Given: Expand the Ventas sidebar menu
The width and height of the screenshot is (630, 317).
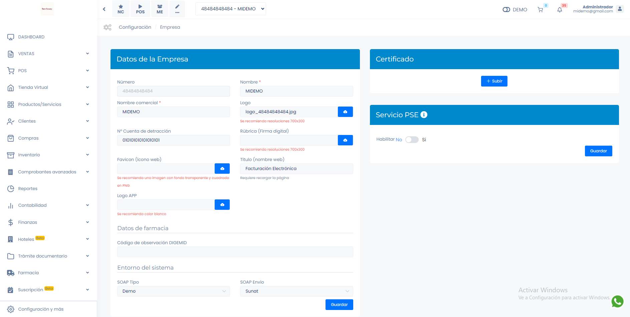Looking at the screenshot, I should pyautogui.click(x=48, y=54).
